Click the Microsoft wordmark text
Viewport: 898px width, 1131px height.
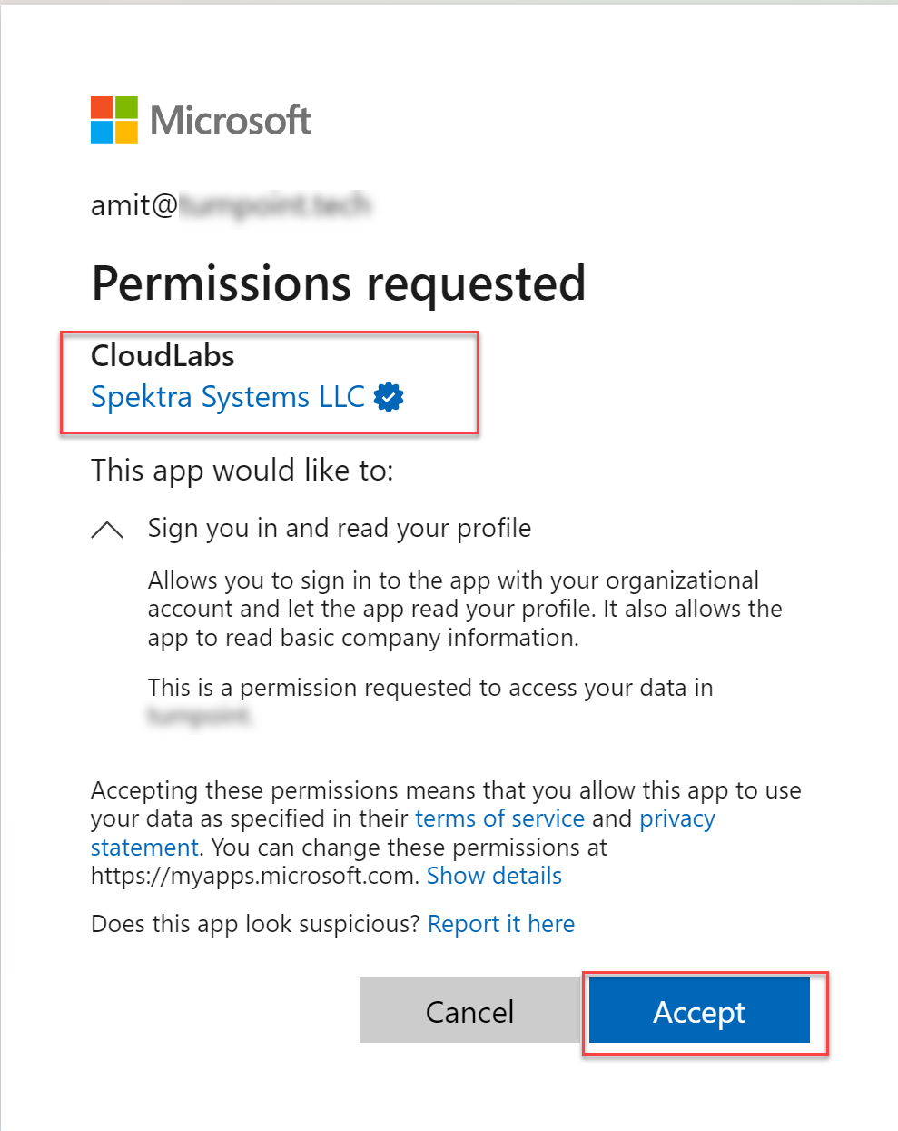click(x=231, y=120)
